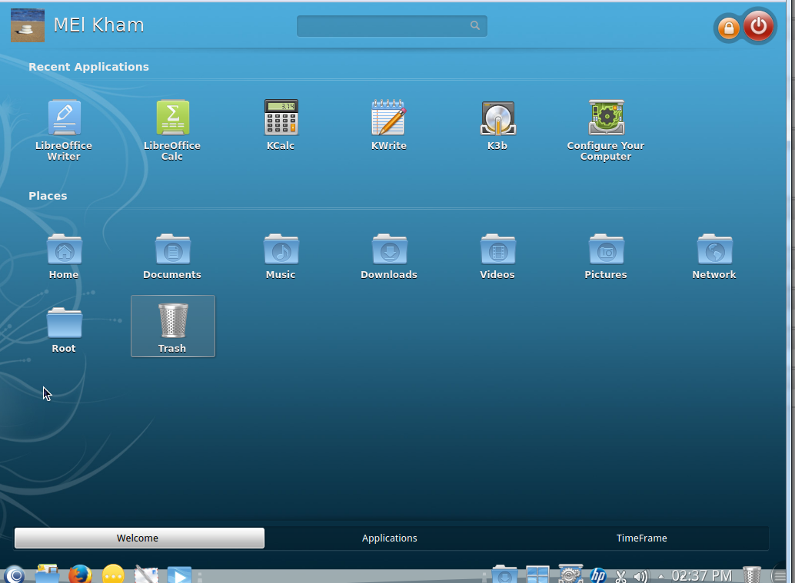The width and height of the screenshot is (795, 583).
Task: Open the Klipper scissors clipboard icon
Action: click(x=620, y=576)
